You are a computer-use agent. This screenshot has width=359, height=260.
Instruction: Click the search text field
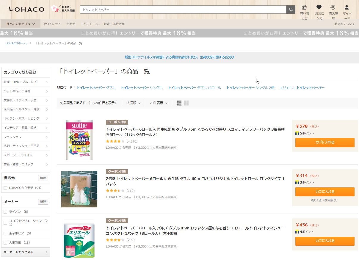[x=183, y=10]
